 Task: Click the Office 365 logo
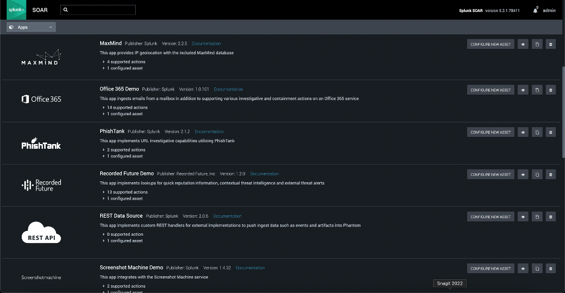click(x=41, y=99)
